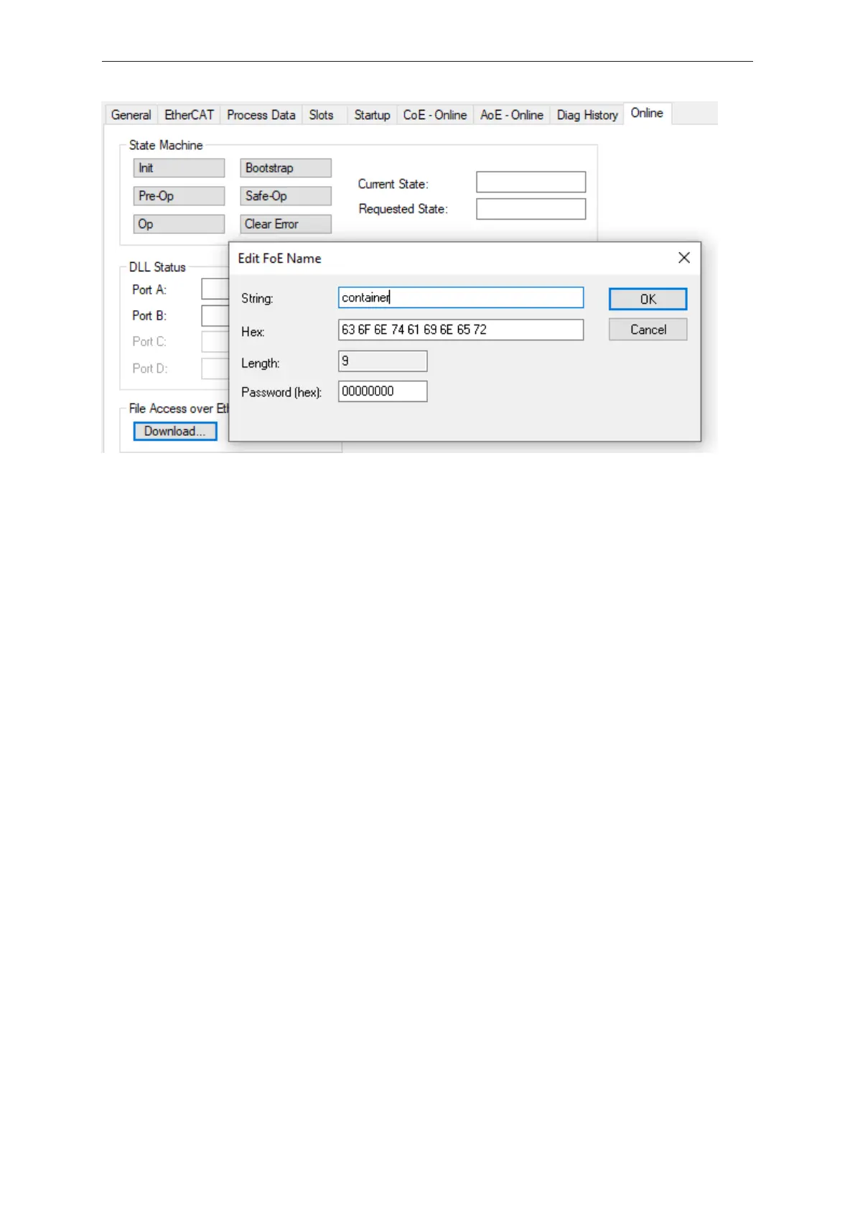View the Diag History tab
The image size is (855, 1209).
(587, 115)
